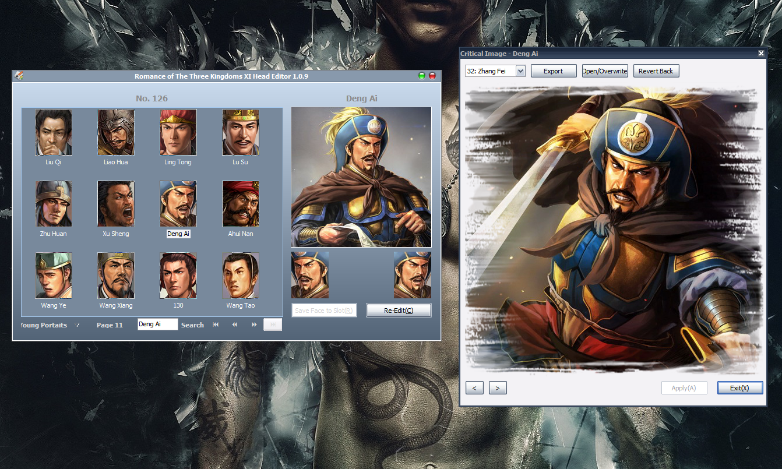The image size is (782, 469).
Task: Select Liu Qi portrait thumbnail
Action: 53,132
